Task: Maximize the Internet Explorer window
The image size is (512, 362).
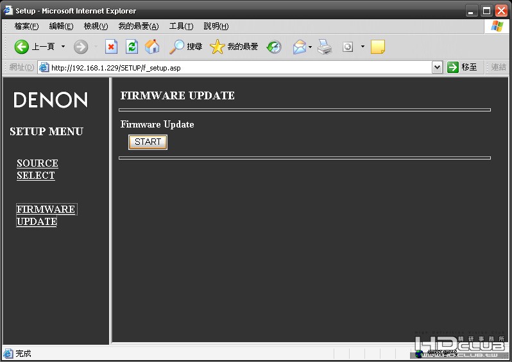Action: coord(486,11)
